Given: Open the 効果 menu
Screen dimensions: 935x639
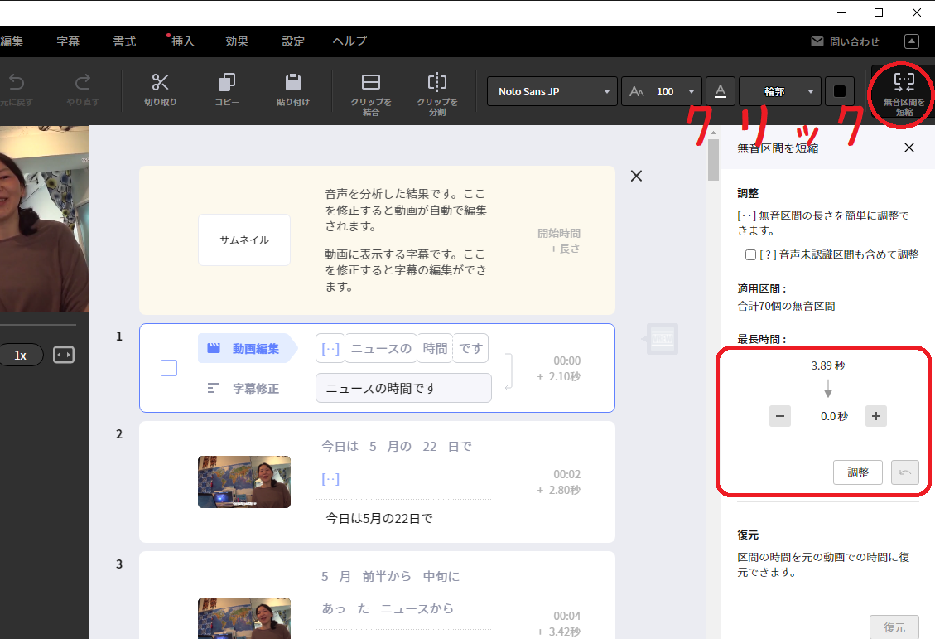Looking at the screenshot, I should 237,41.
